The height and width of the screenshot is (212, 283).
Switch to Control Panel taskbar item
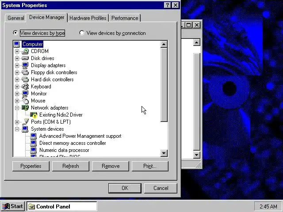coord(62,207)
